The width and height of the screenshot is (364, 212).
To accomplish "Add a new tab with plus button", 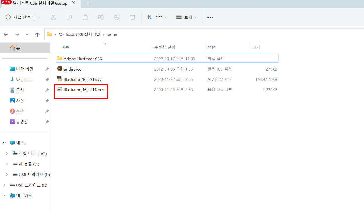I will click(89, 3).
